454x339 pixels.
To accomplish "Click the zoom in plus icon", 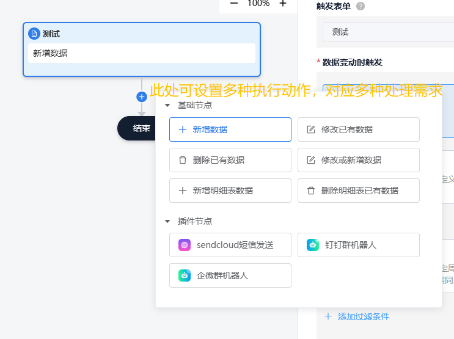I will pyautogui.click(x=283, y=4).
